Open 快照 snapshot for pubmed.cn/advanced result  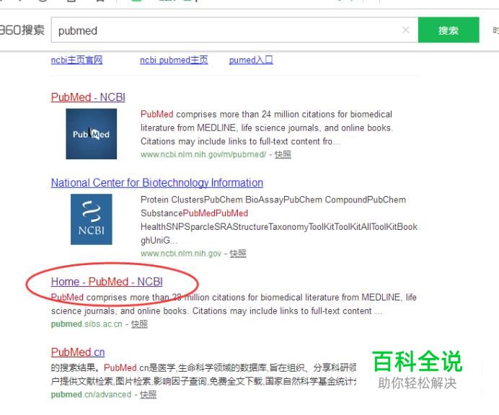149,395
